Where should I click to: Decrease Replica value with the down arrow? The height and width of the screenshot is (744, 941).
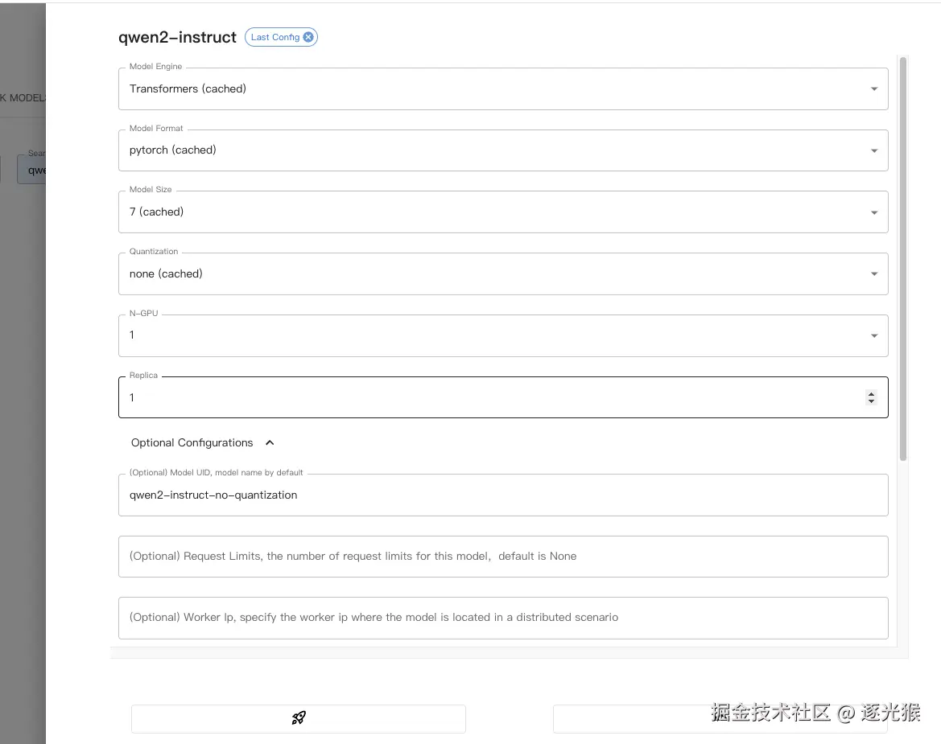click(872, 401)
